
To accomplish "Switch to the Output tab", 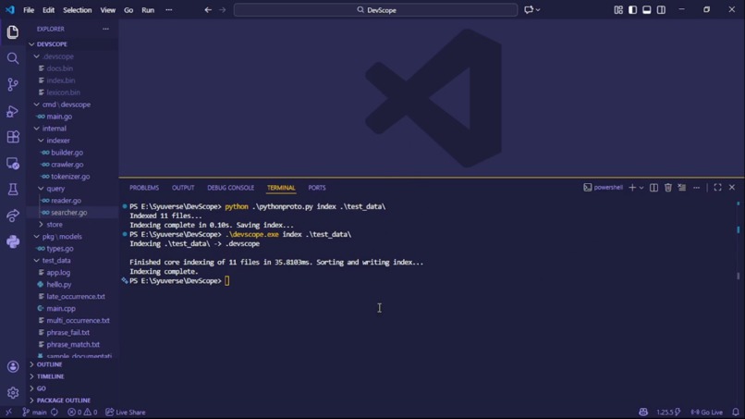I will 183,188.
